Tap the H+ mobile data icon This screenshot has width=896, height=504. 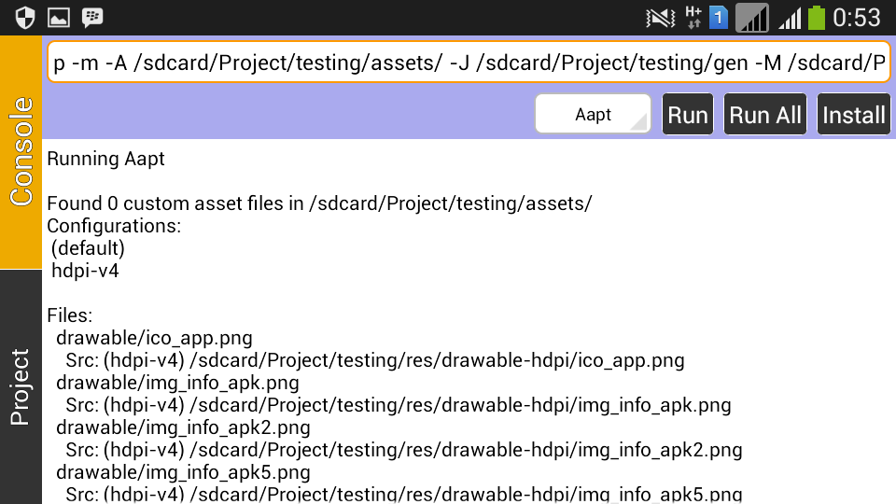pyautogui.click(x=693, y=17)
